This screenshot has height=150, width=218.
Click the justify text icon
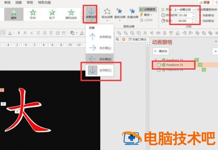click(x=58, y=33)
